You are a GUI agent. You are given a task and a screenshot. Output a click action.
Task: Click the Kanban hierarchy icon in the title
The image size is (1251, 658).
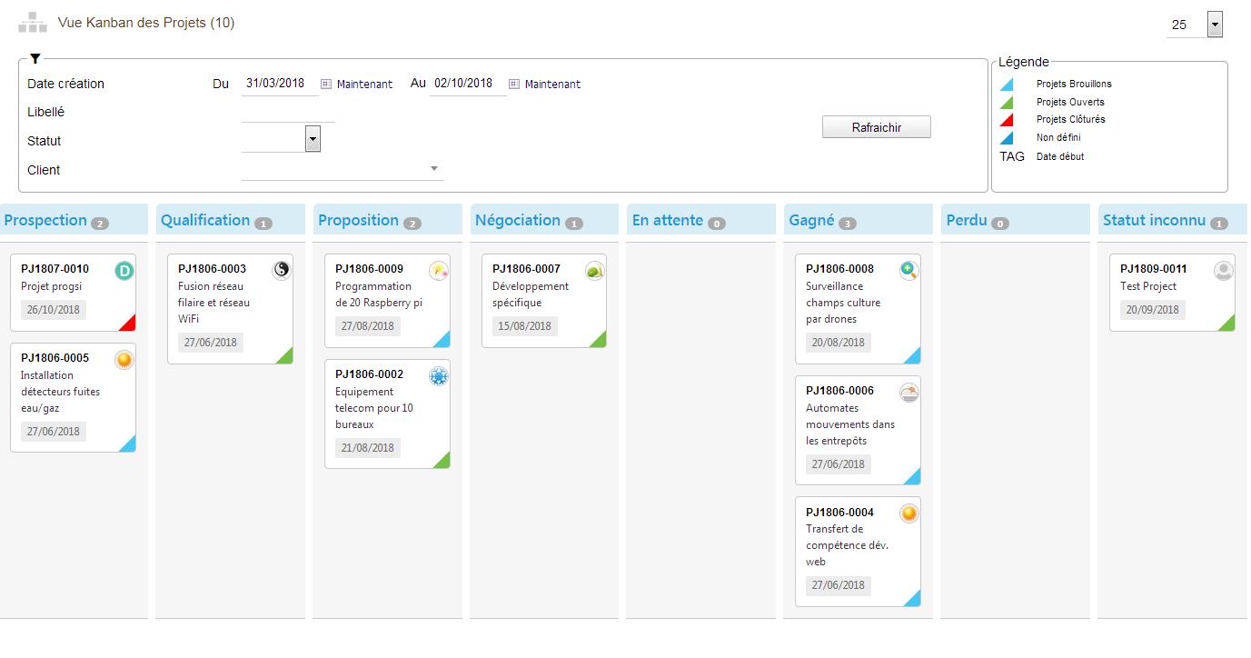click(x=33, y=23)
